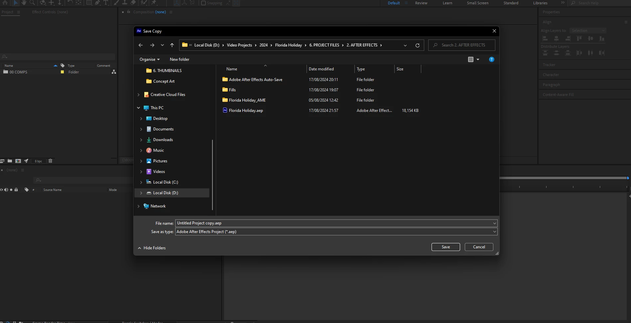This screenshot has width=631, height=323.
Task: Click the timeline lock column icon
Action: [x=16, y=190]
